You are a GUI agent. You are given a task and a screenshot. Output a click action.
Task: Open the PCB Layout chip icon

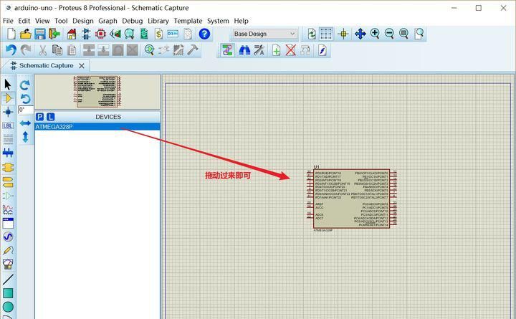[100, 34]
